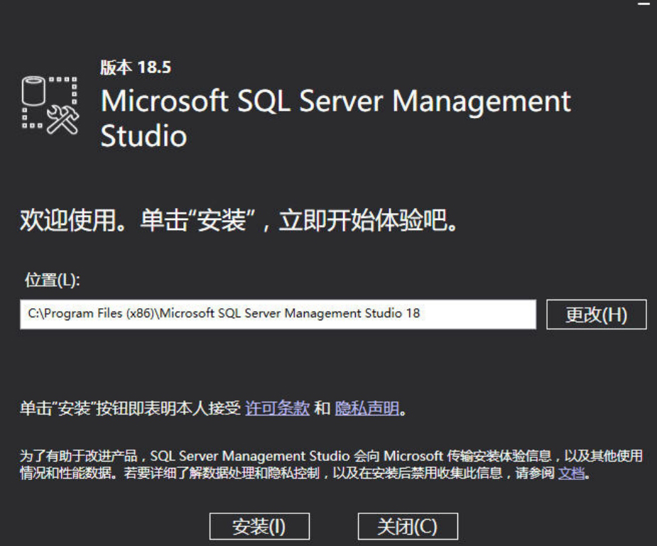Click the 位置(L) location label
Viewport: 657px width, 546px height.
(53, 280)
